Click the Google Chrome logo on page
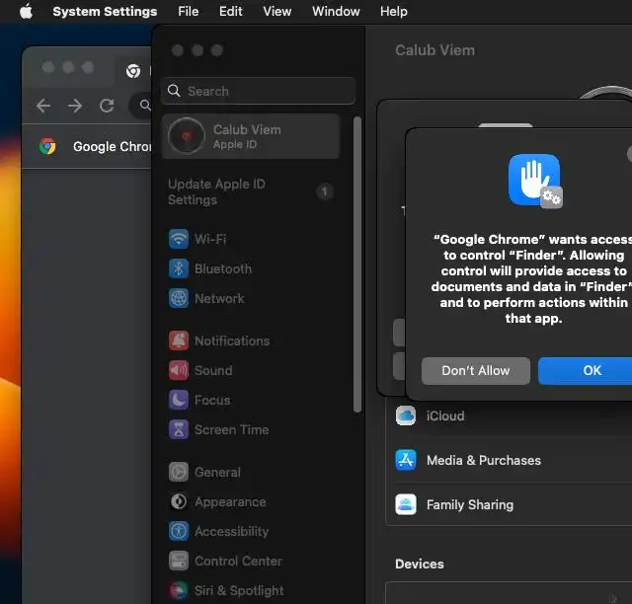The image size is (632, 604). pos(47,146)
